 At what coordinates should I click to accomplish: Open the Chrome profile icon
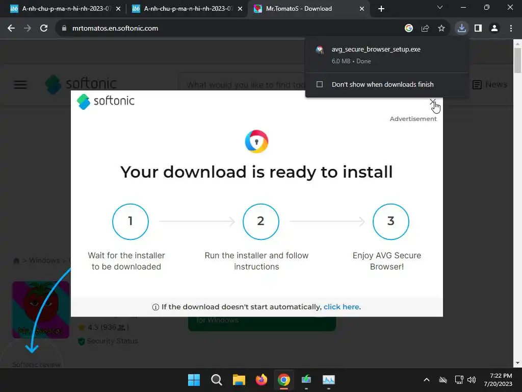point(494,29)
